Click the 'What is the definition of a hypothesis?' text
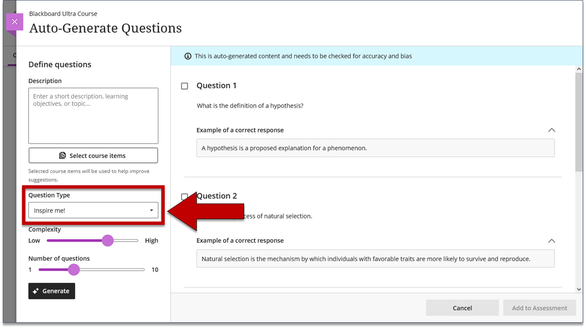The height and width of the screenshot is (328, 586). coord(250,106)
